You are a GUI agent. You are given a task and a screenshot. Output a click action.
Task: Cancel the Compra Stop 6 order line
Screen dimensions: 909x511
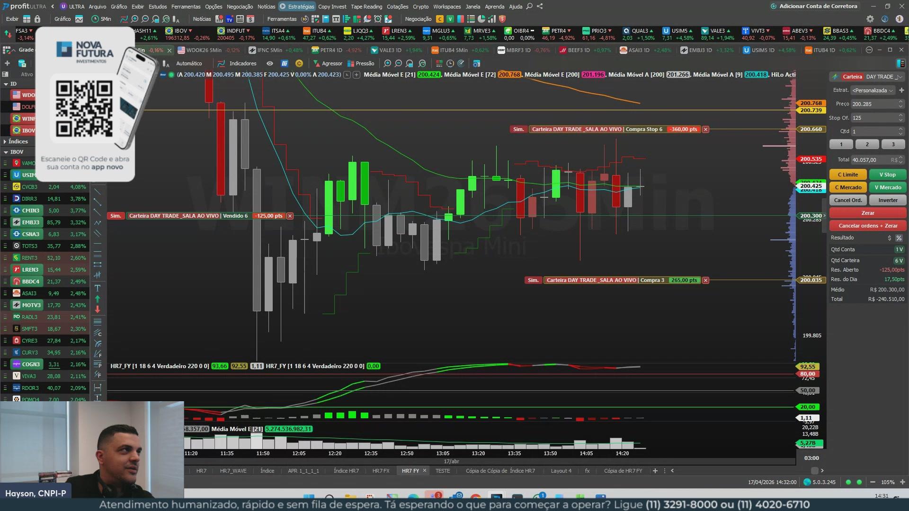(705, 129)
